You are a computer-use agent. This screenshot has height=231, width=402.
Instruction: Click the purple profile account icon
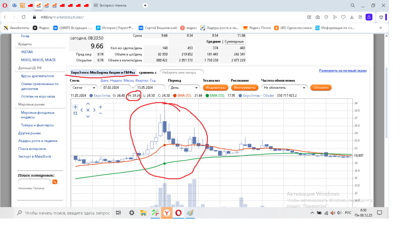tap(369, 17)
